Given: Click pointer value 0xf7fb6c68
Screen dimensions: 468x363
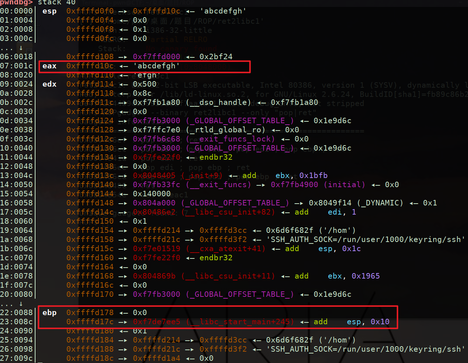Looking at the screenshot, I should click(x=157, y=139).
